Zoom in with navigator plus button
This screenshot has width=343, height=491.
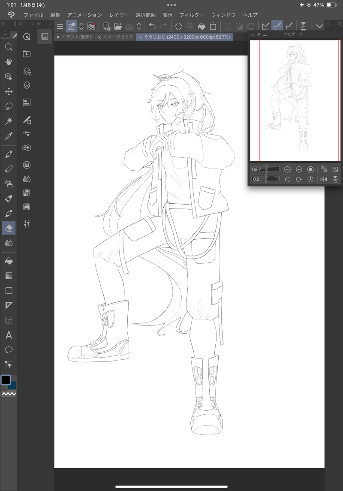coord(299,169)
